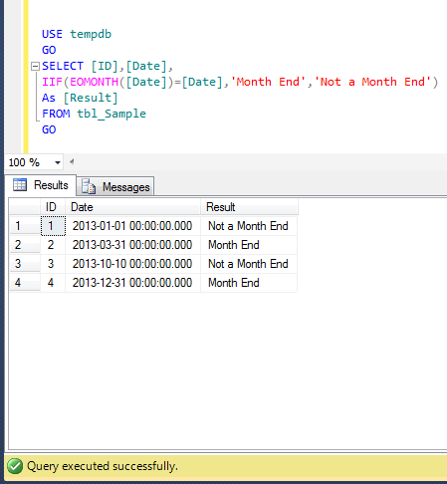Click date cell 2013-10-10 00:00:00.000

click(x=133, y=264)
